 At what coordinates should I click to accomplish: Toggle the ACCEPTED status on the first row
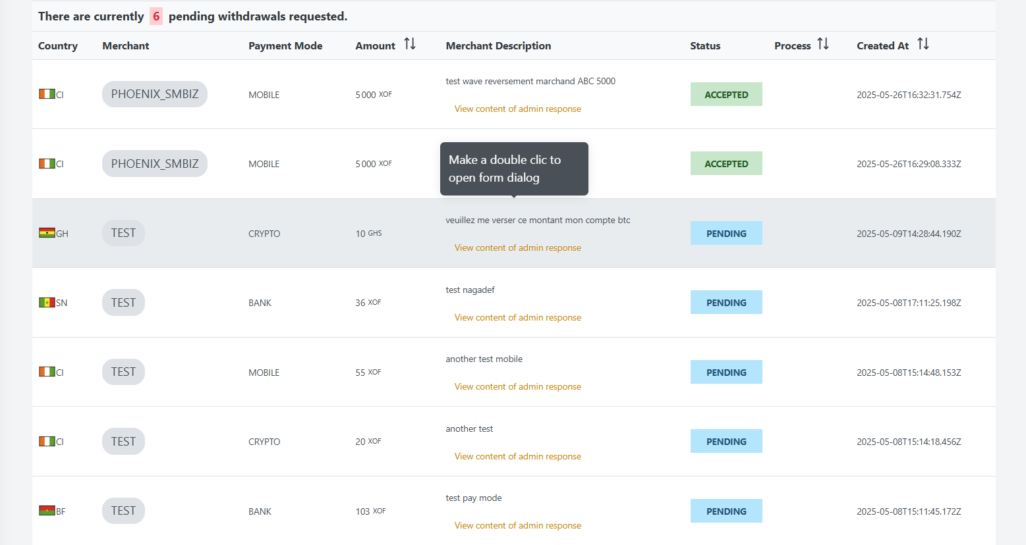(x=726, y=93)
